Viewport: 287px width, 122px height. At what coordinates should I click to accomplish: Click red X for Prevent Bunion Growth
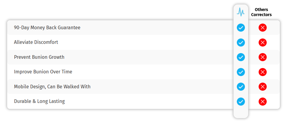tap(263, 57)
